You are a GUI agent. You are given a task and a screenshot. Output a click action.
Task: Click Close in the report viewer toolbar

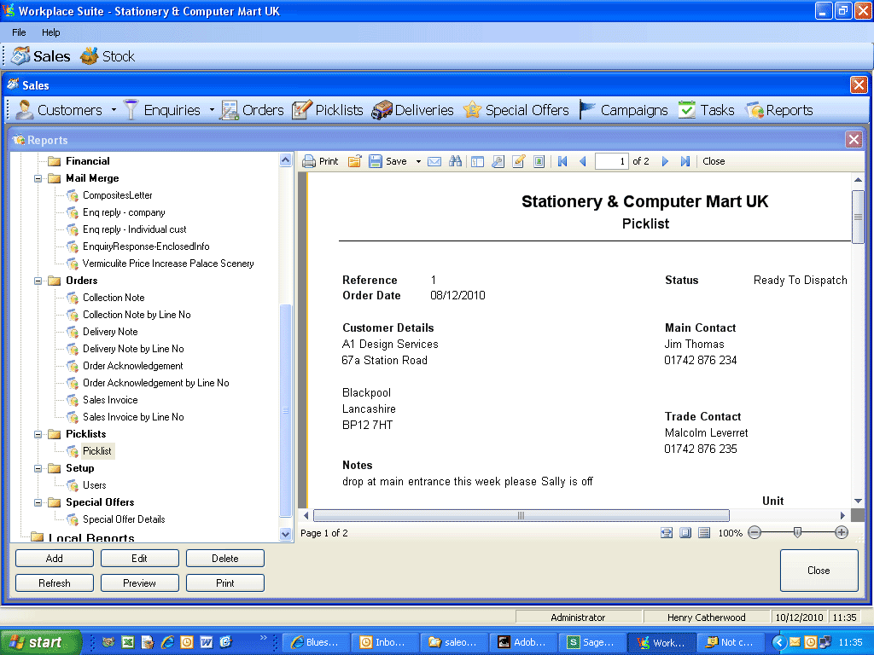714,161
